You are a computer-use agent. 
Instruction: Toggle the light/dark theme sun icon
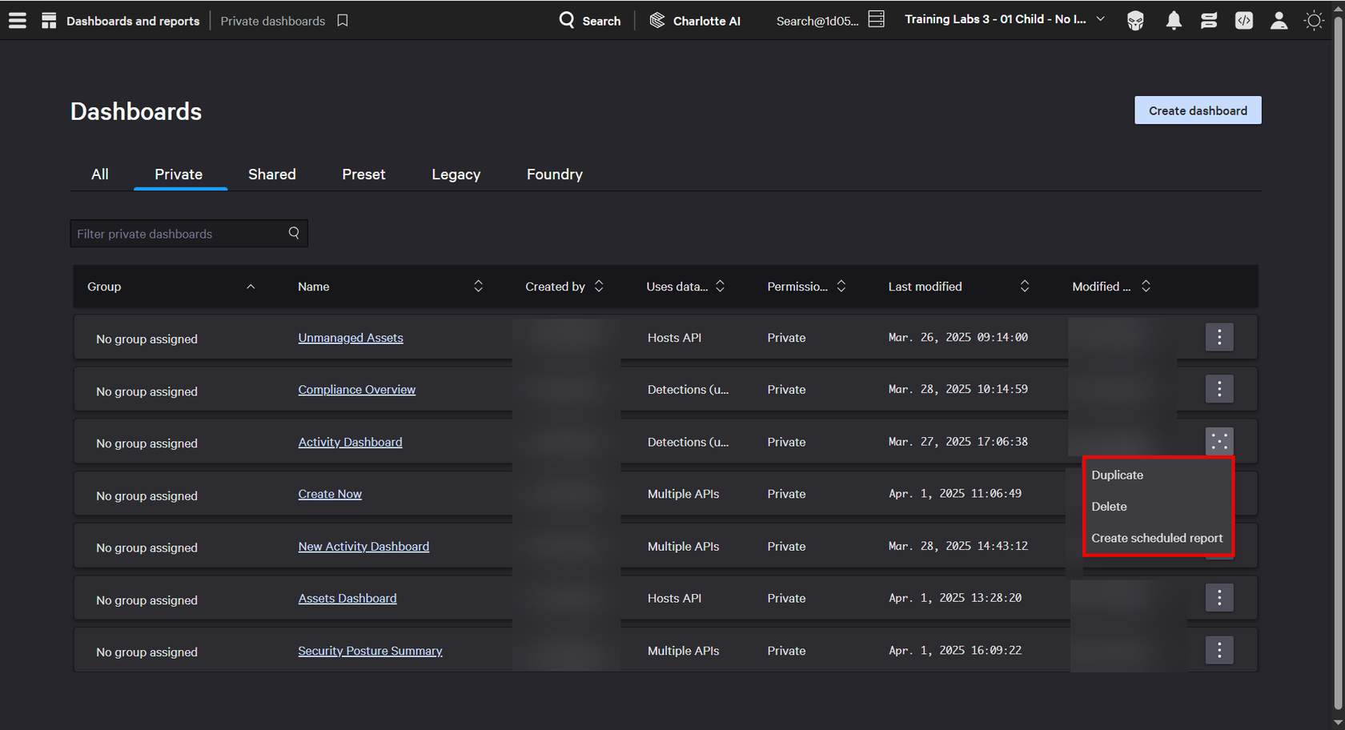click(1314, 21)
